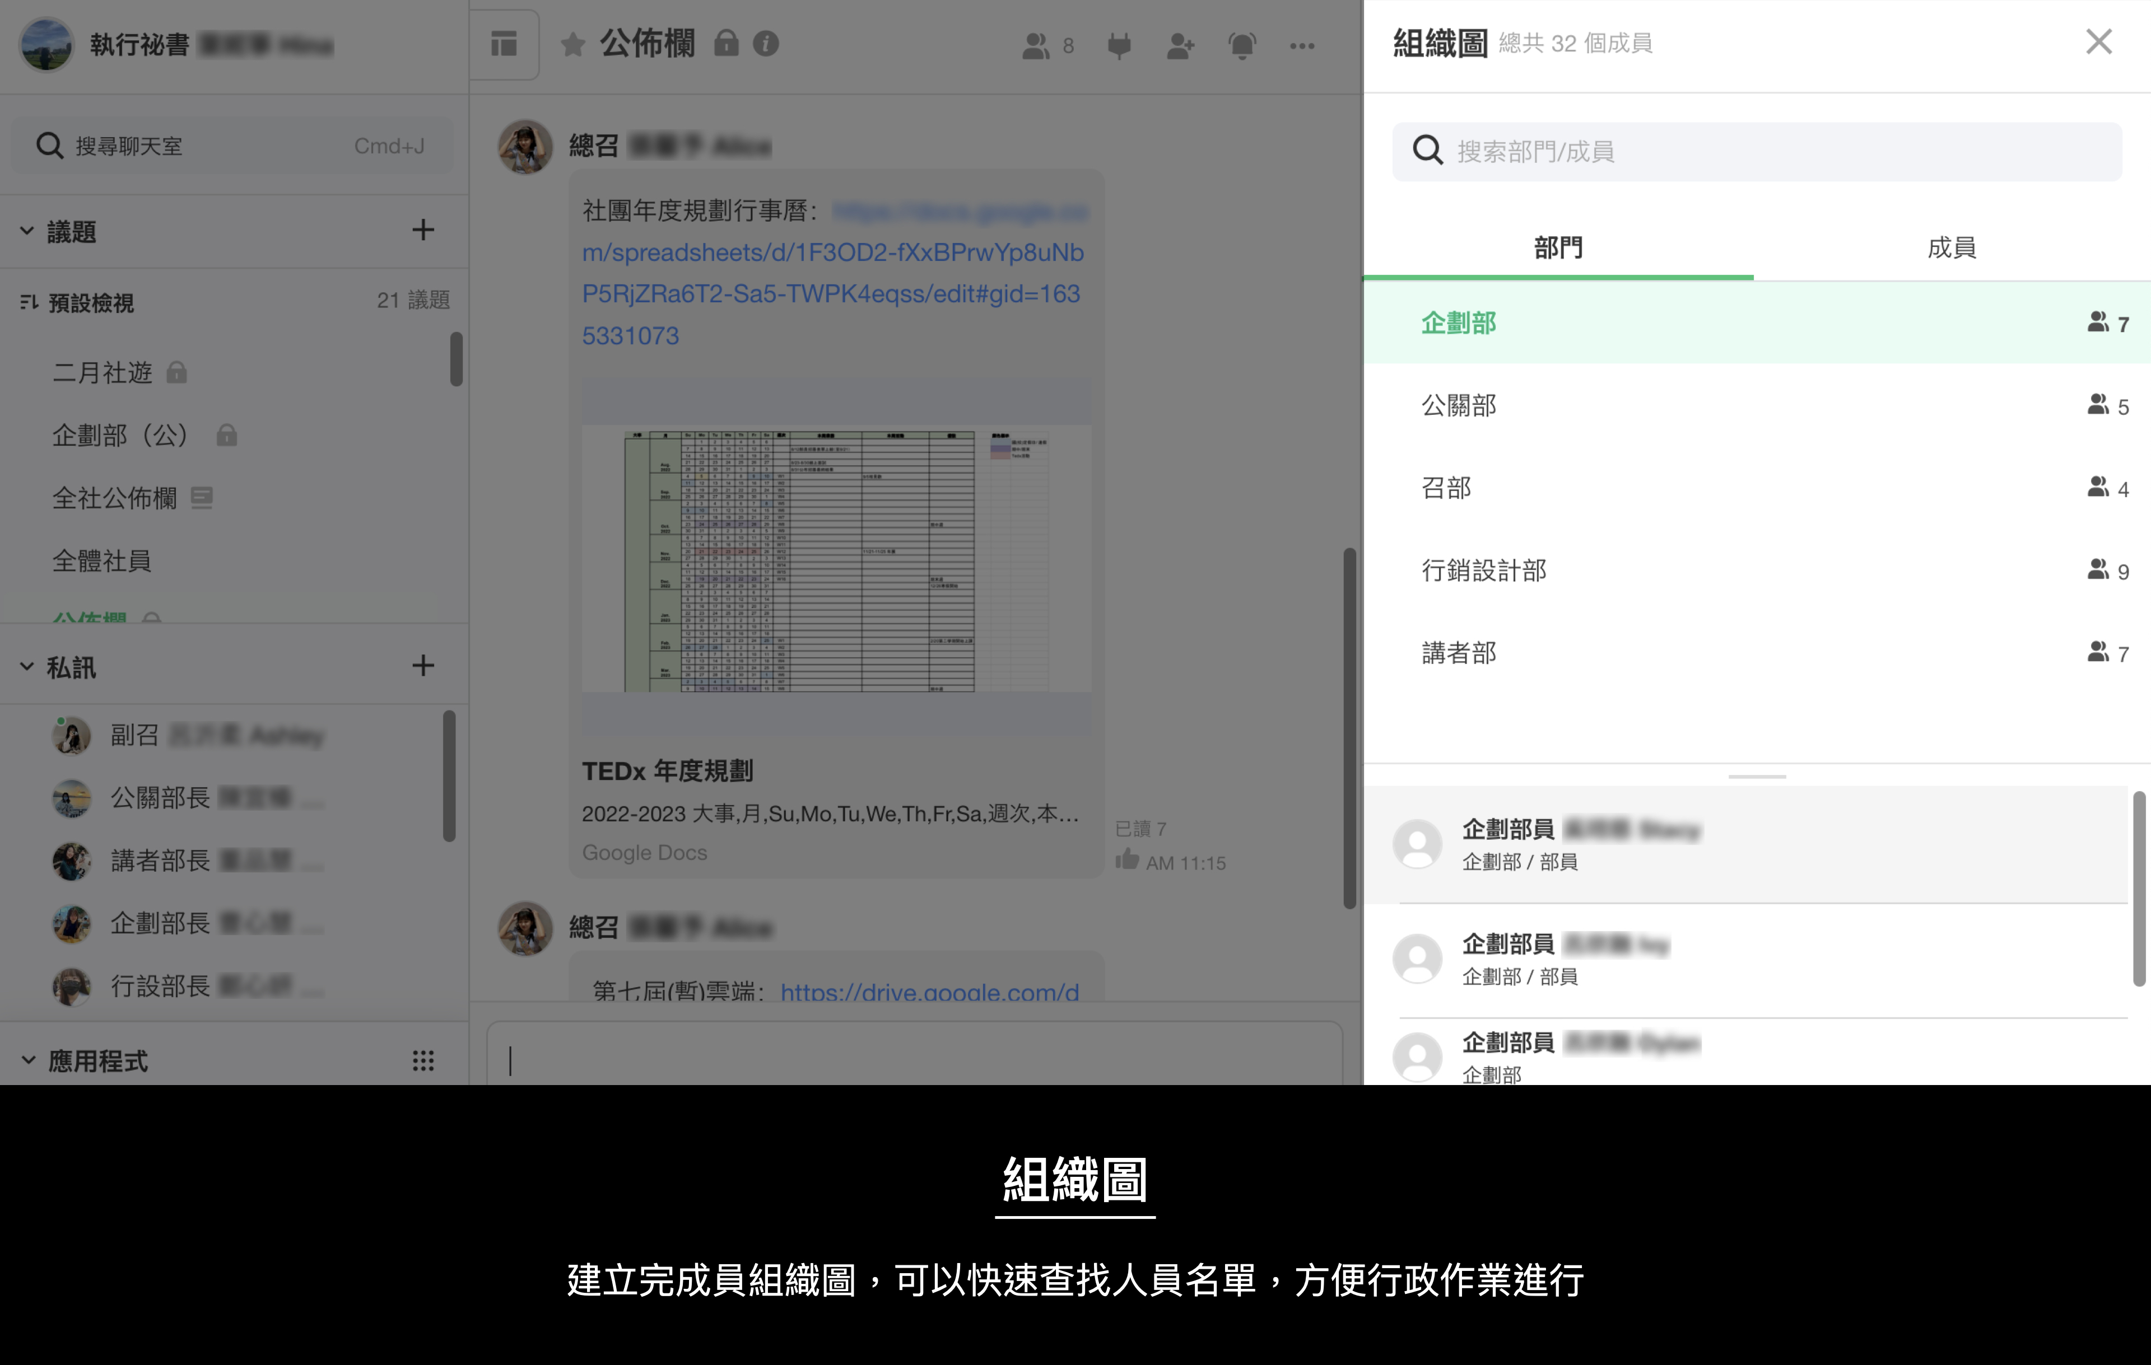Collapse the 議題 section chevron
Image resolution: width=2151 pixels, height=1365 pixels.
[x=27, y=231]
